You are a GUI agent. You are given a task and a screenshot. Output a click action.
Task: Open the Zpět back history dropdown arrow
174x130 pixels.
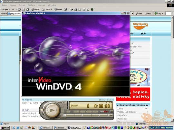pyautogui.click(x=10, y=10)
